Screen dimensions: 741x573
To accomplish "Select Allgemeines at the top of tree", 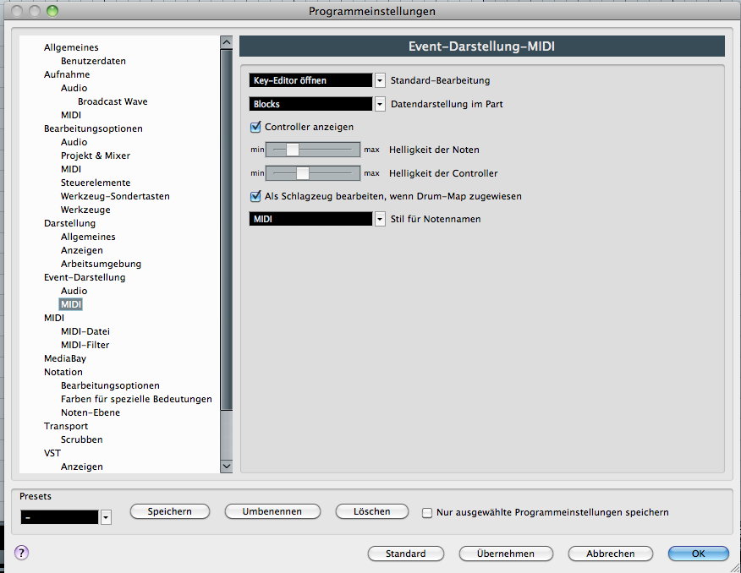I will point(71,47).
